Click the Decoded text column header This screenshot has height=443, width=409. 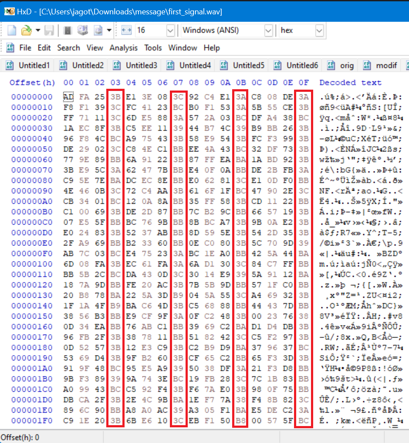click(350, 83)
